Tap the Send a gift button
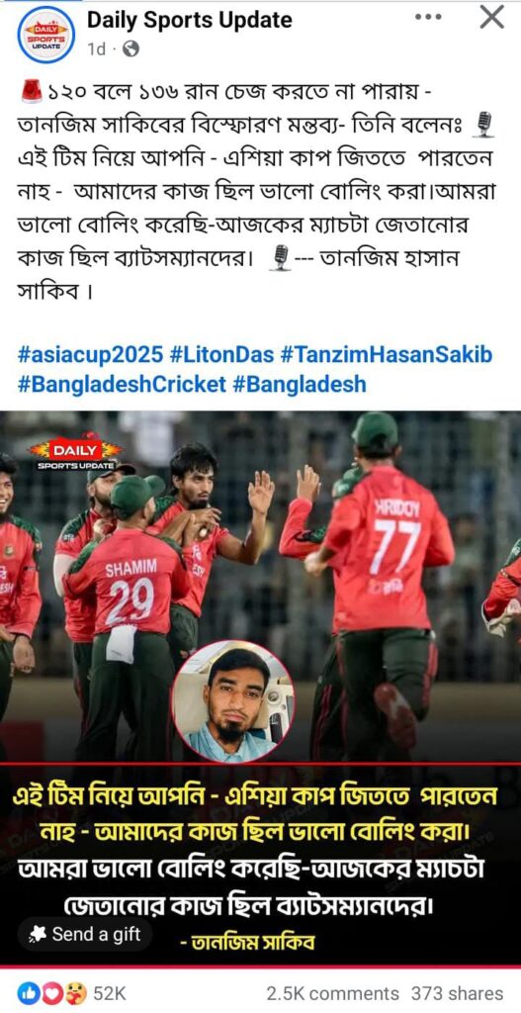Viewport: 521px width, 1013px height. 86,934
